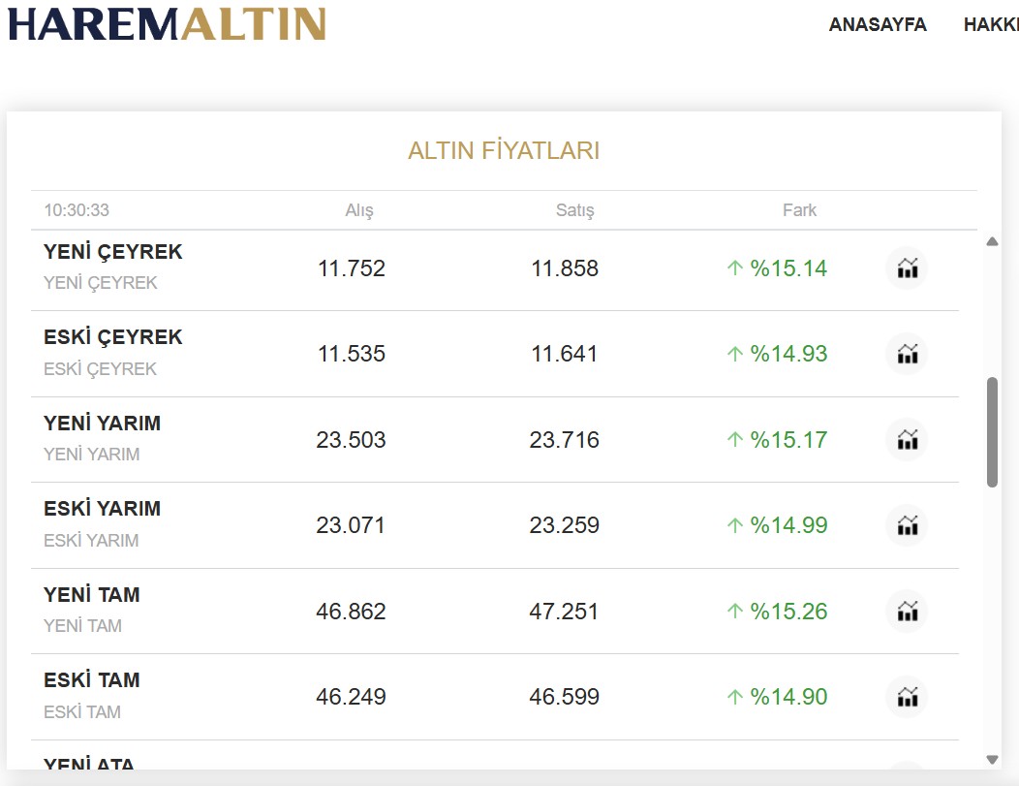Viewport: 1019px width, 786px height.
Task: Open the HAKKI menu item
Action: pos(990,25)
